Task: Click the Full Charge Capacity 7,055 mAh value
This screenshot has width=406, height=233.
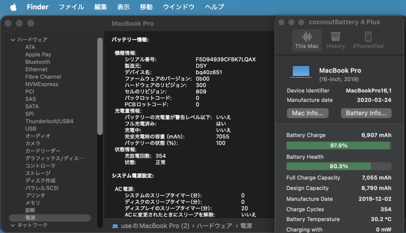Action: 376,177
